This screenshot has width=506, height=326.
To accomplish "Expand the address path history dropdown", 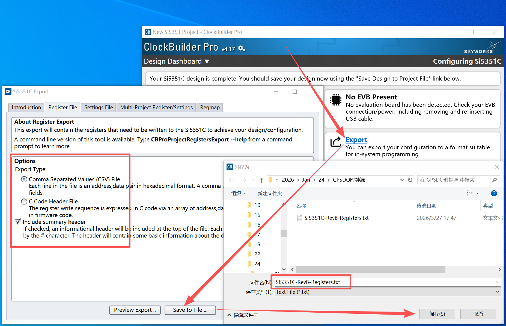I will [x=402, y=180].
